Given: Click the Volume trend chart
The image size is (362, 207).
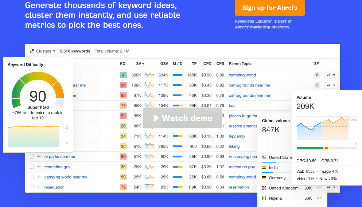Looking at the screenshot, I should (x=323, y=128).
